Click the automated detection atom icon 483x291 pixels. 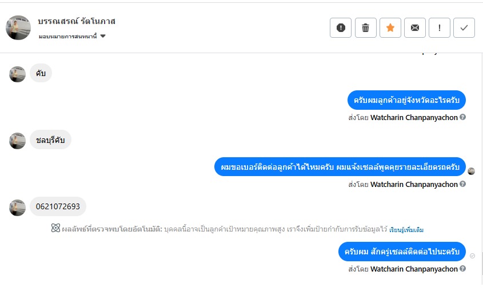pyautogui.click(x=55, y=229)
